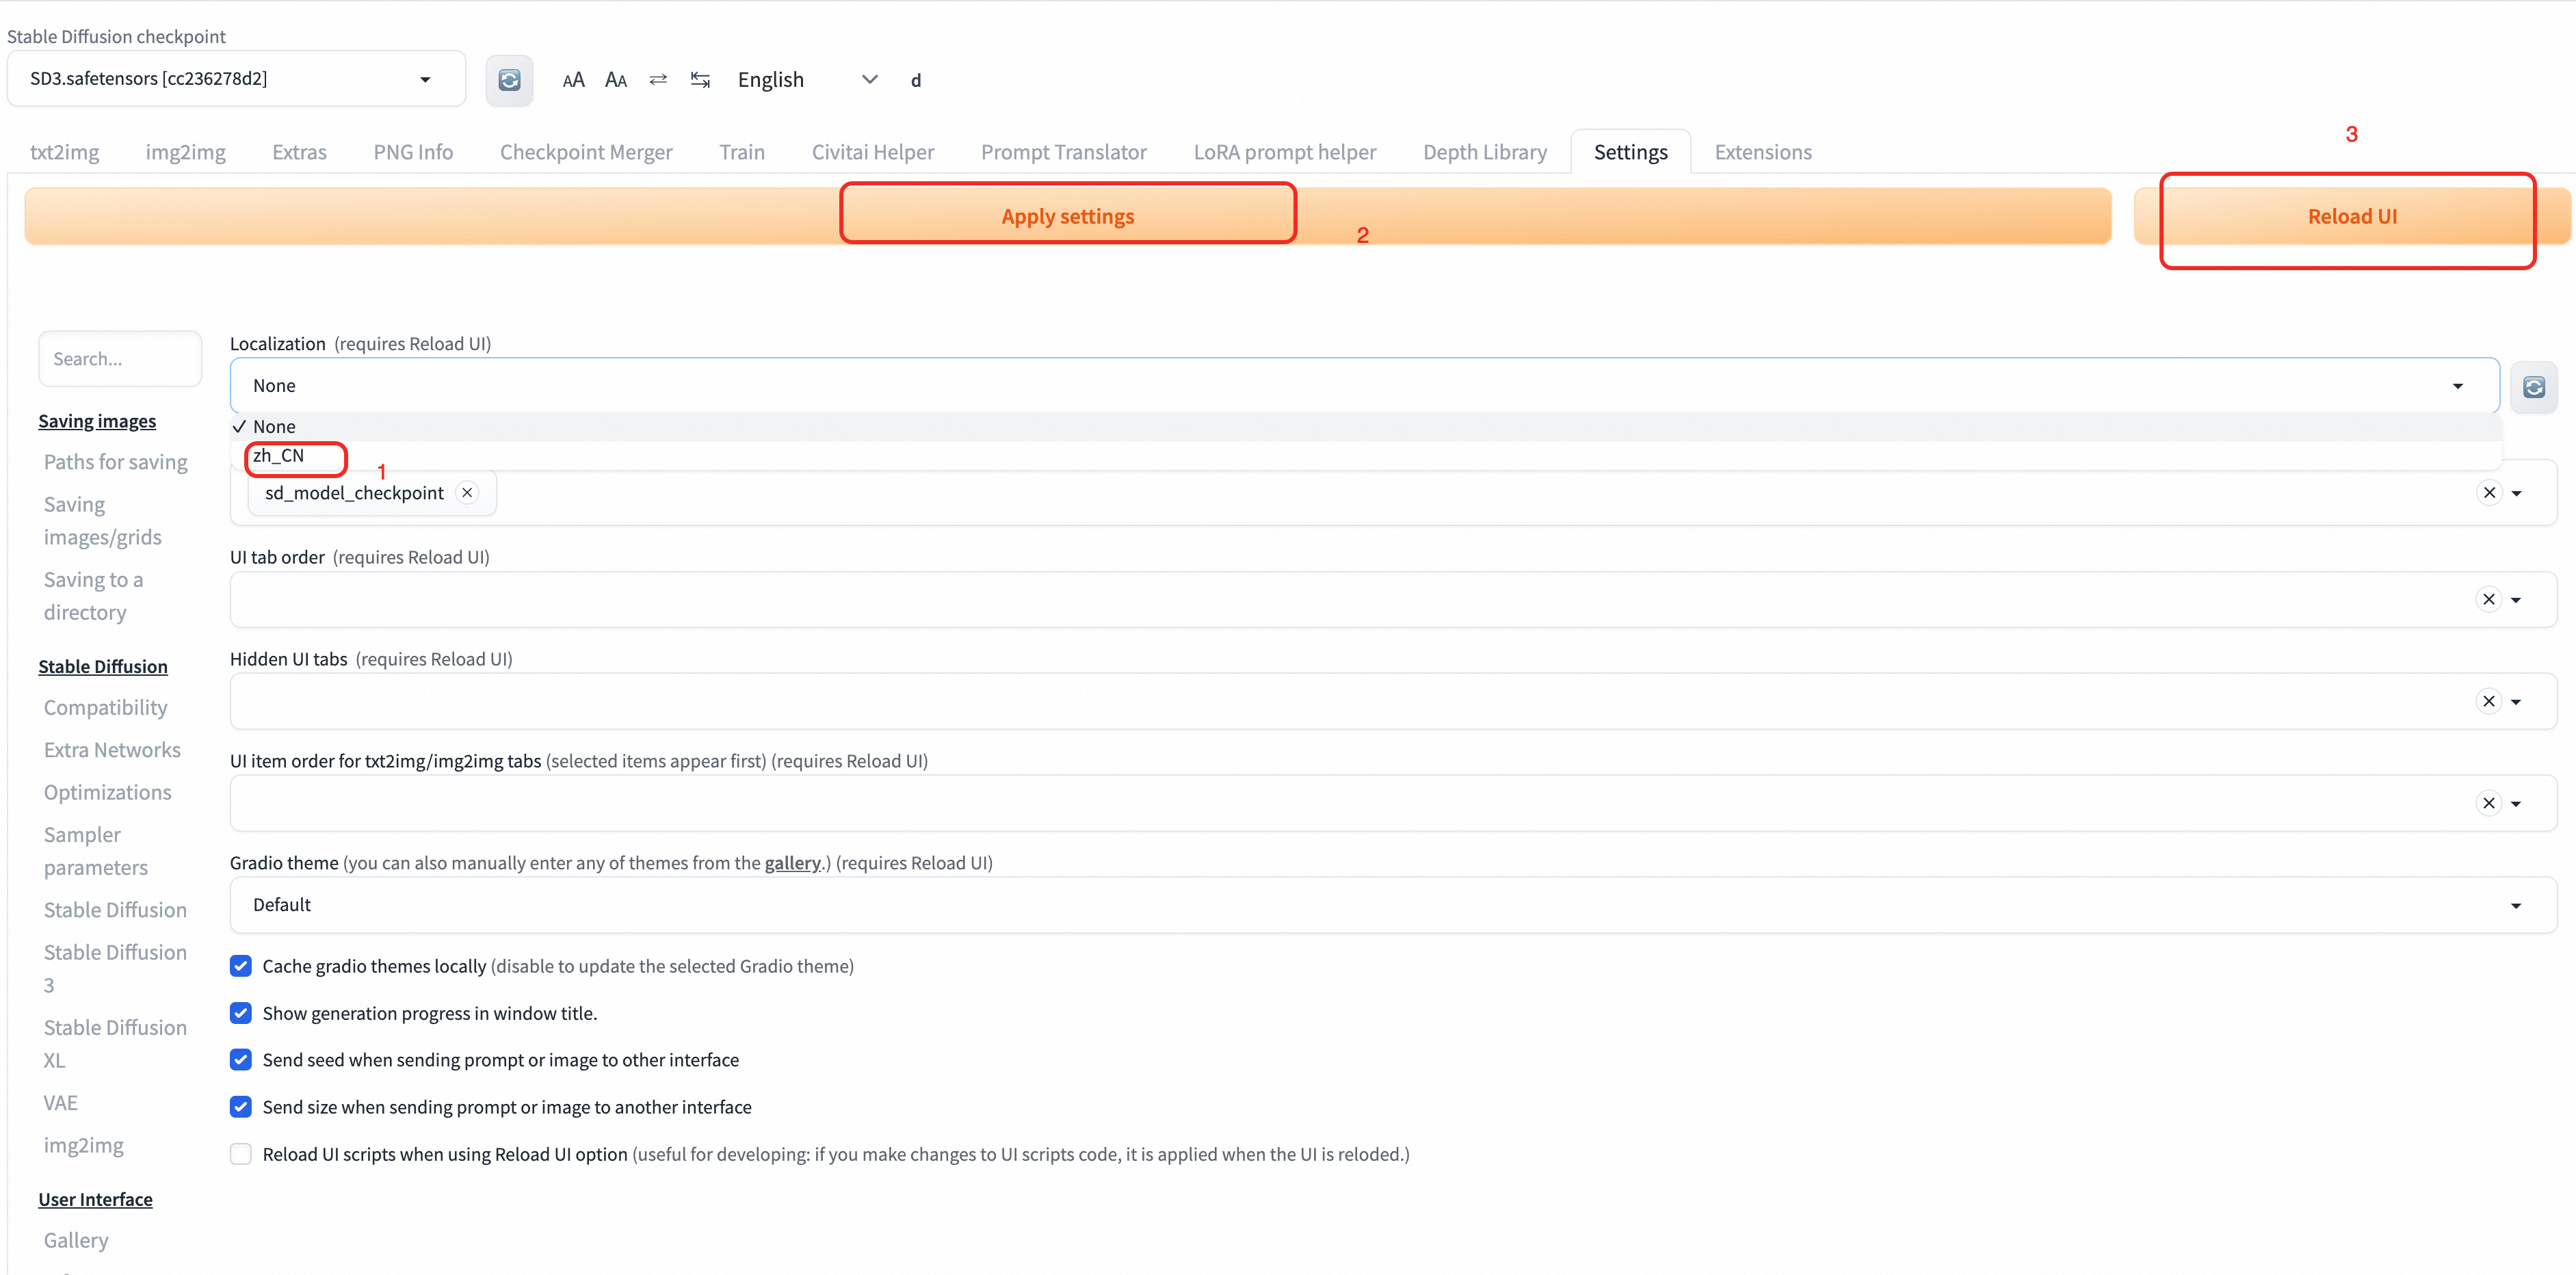2576x1275 pixels.
Task: Click the 'Aa' font size decrease icon
Action: [616, 80]
